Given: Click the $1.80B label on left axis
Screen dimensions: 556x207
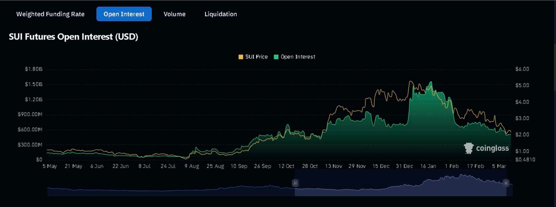Looking at the screenshot, I should point(33,69).
